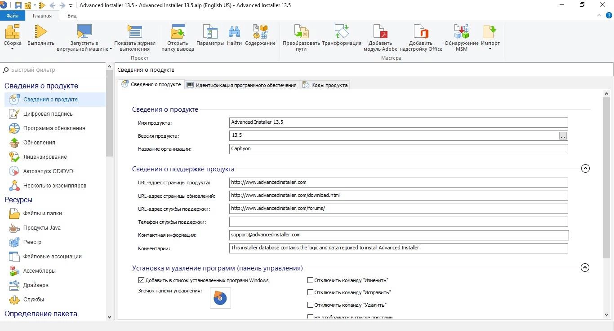Click the small Run icon in quick access toolbar
The image size is (614, 331).
(x=42, y=5)
